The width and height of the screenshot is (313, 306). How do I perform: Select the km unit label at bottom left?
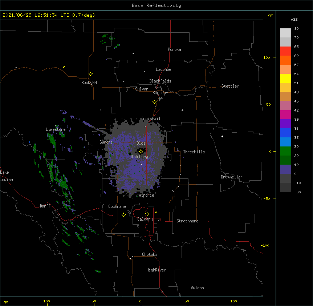(5, 302)
